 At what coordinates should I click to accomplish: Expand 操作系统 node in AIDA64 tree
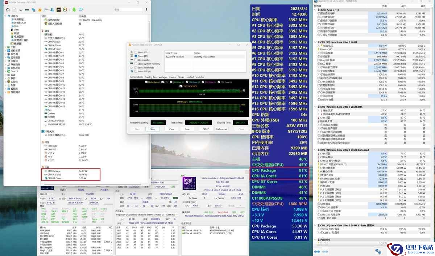click(5, 51)
